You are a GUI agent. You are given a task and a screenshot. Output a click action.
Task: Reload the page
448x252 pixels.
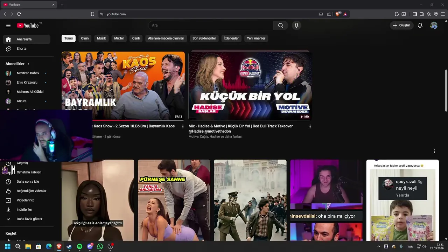19,14
